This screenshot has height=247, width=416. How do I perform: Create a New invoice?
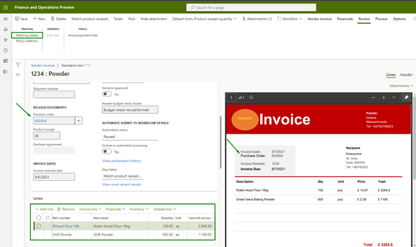(39, 19)
